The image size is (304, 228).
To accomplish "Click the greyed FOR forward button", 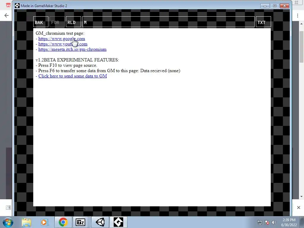I will click(x=57, y=22).
